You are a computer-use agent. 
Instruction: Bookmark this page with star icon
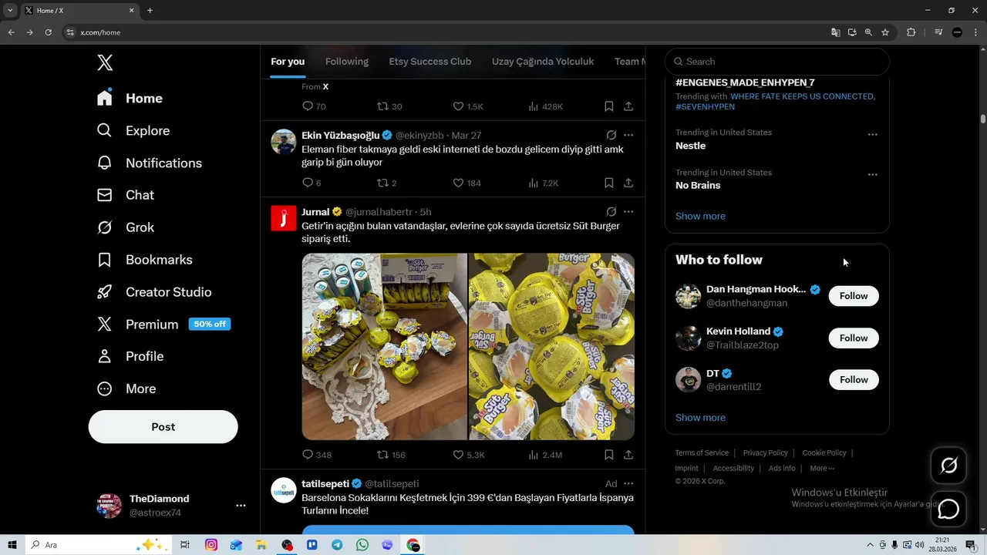(885, 32)
